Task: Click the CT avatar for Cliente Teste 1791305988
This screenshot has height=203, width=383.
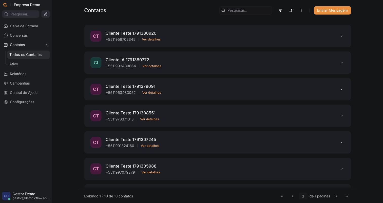Action: point(96,169)
